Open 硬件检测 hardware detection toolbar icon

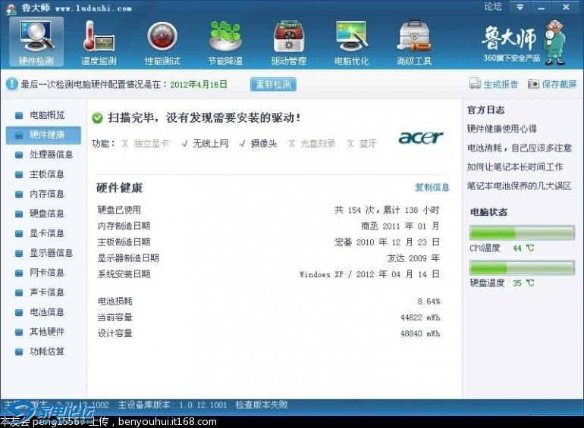(36, 41)
